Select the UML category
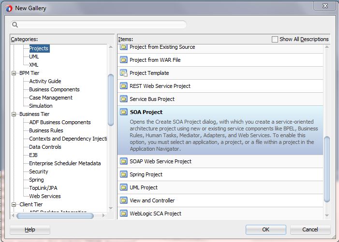Image resolution: width=339 pixels, height=242 pixels. (x=34, y=57)
